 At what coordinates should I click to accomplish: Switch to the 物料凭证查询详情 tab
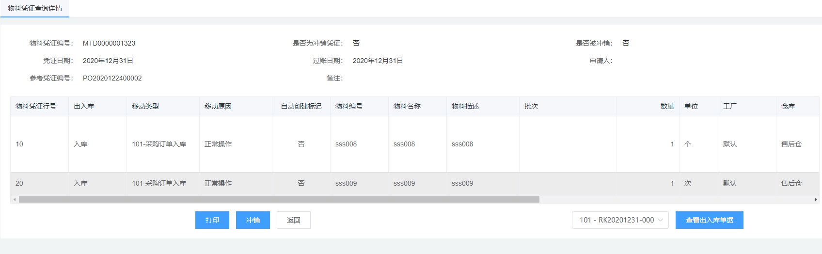(x=35, y=9)
